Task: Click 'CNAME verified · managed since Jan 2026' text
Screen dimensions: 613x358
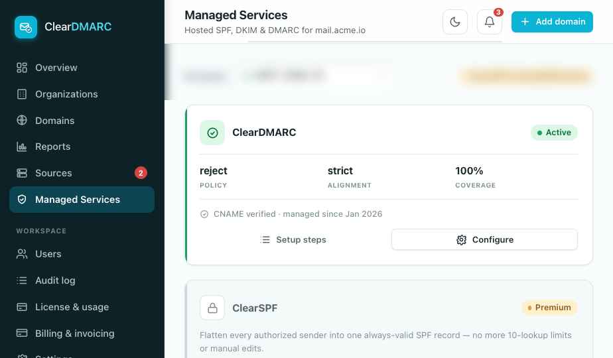Action: 298,214
